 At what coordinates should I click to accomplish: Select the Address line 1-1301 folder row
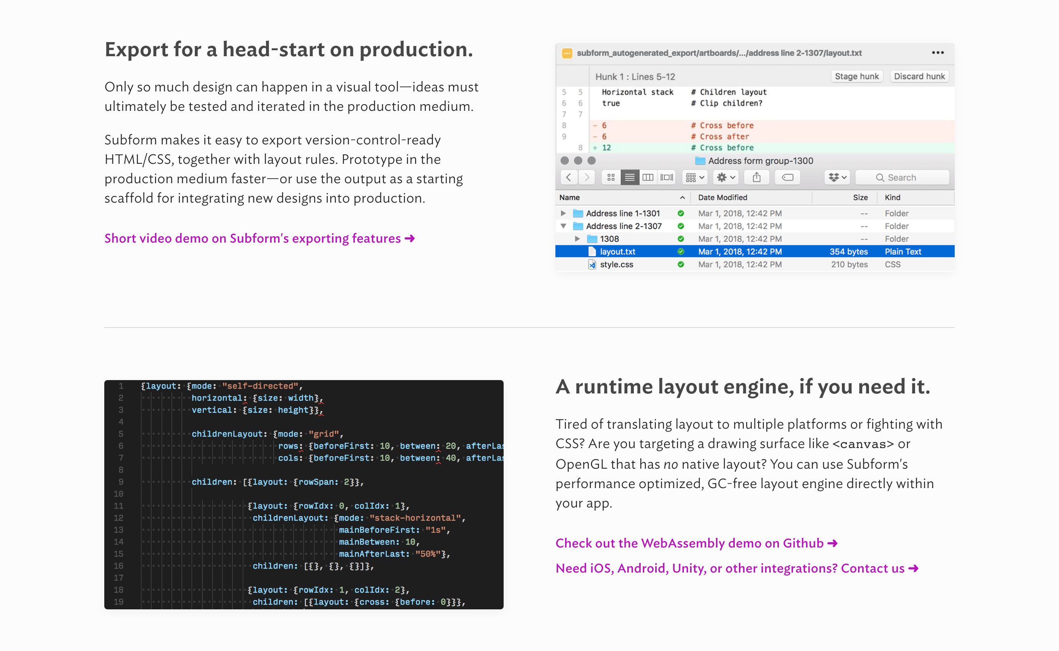coord(755,213)
